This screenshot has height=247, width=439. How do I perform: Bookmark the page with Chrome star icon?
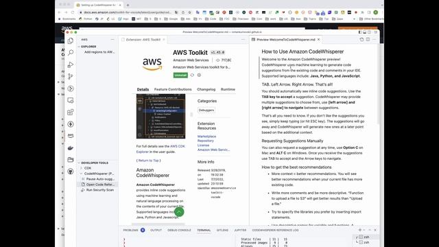click(189, 12)
